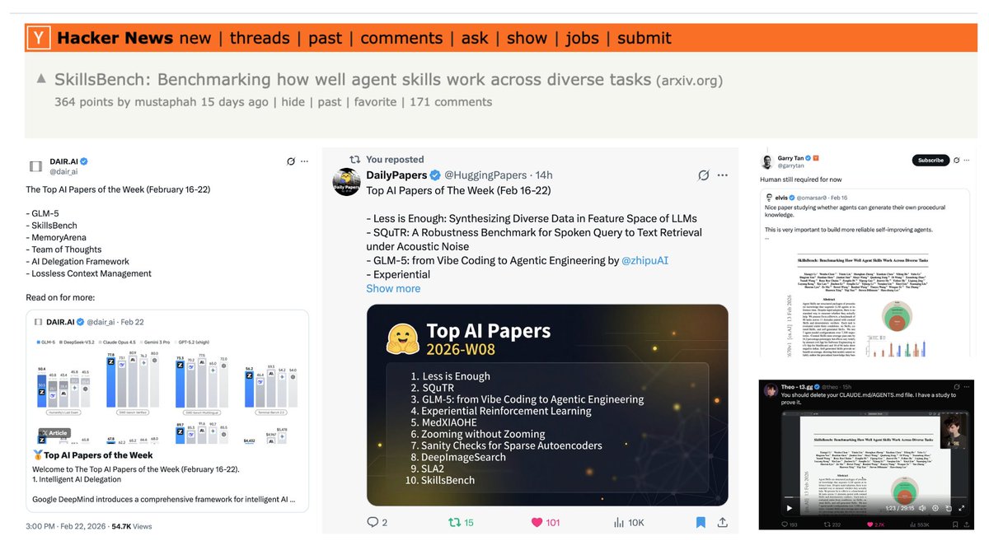Open Hacker News 'jobs' section
Image resolution: width=989 pixels, height=550 pixels.
[x=583, y=38]
